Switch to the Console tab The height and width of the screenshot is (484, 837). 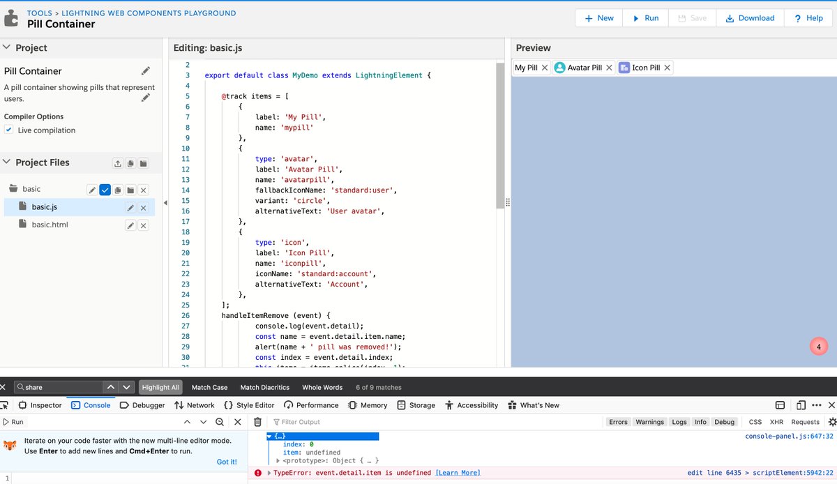pyautogui.click(x=91, y=405)
